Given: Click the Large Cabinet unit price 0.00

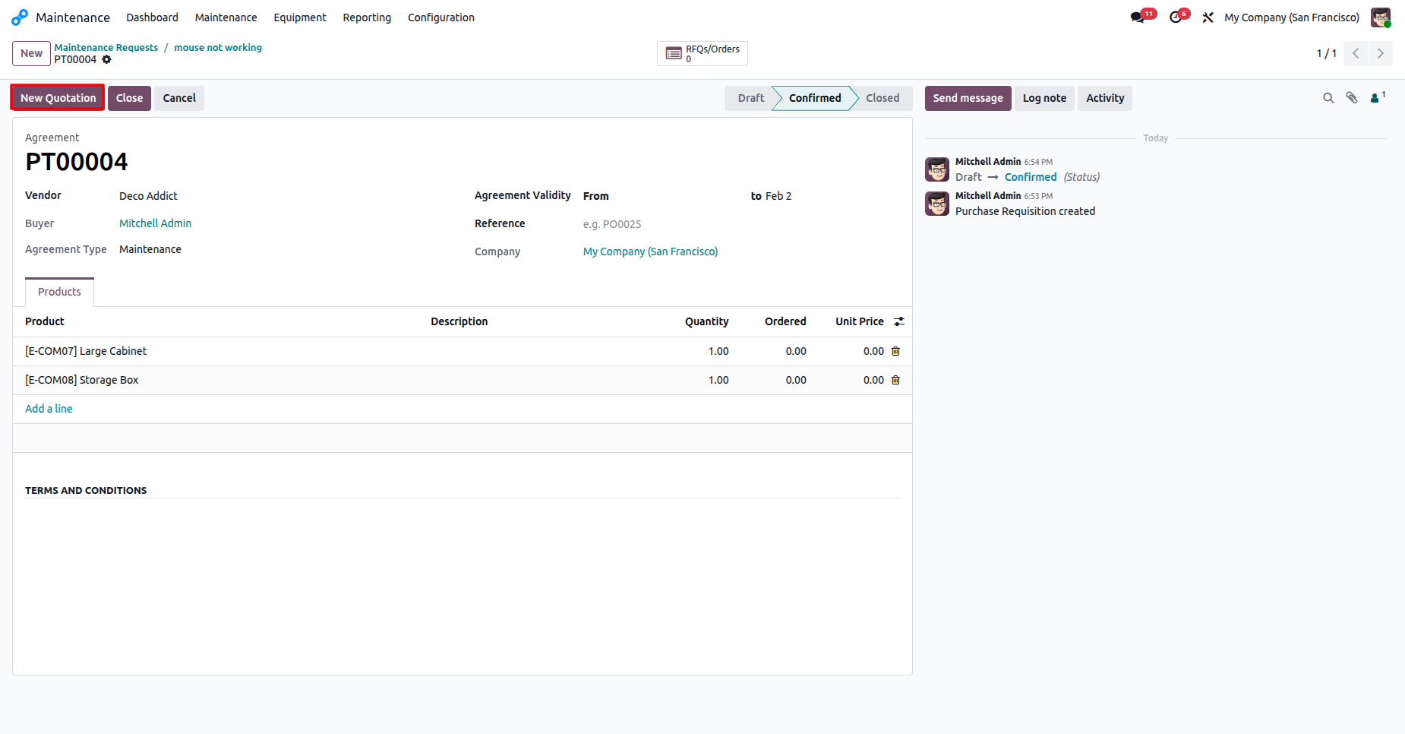Looking at the screenshot, I should coord(873,351).
